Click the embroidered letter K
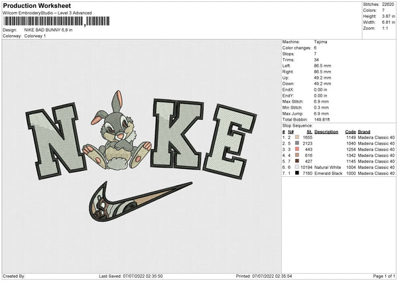The height and width of the screenshot is (281, 398). pyautogui.click(x=177, y=134)
